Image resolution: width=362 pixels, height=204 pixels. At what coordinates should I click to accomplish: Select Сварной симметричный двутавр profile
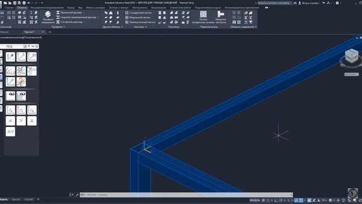pyautogui.click(x=78, y=18)
